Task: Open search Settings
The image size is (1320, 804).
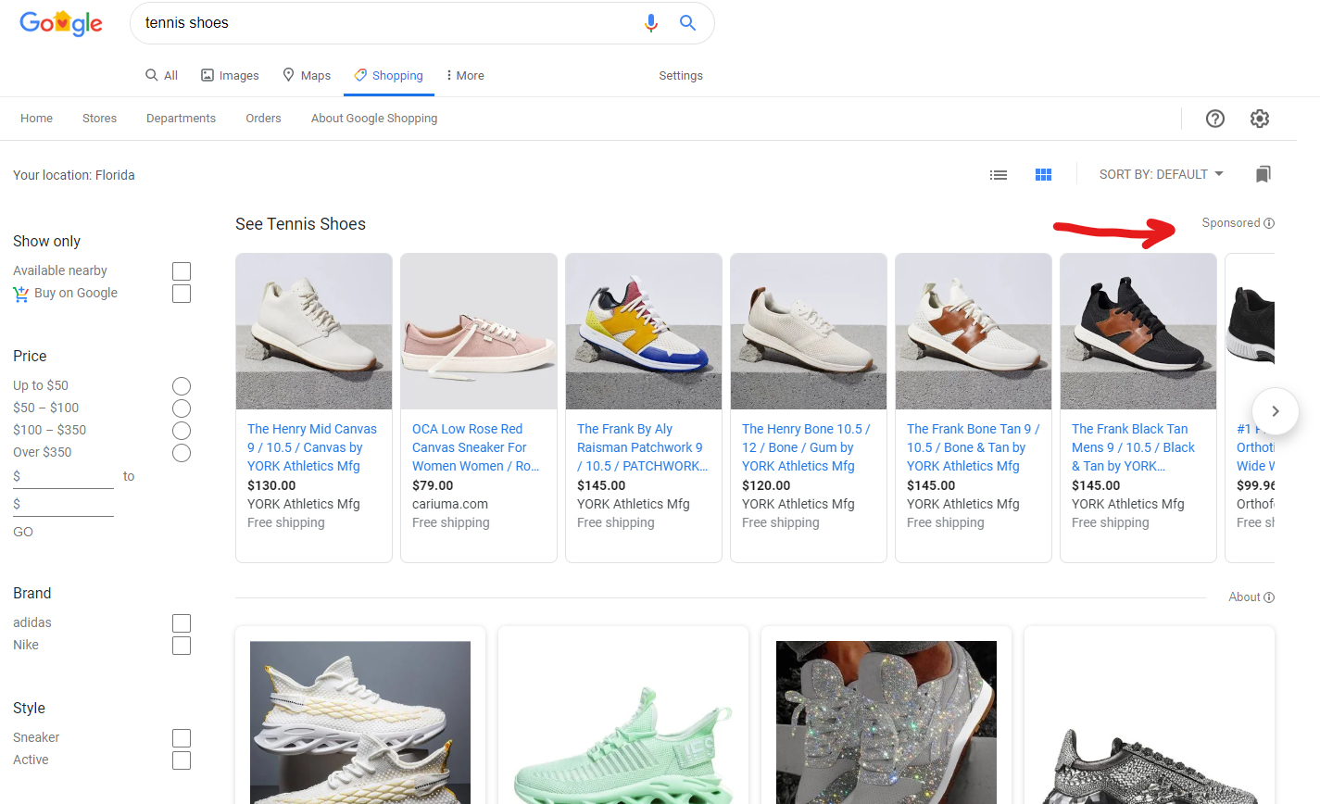Action: pyautogui.click(x=681, y=76)
